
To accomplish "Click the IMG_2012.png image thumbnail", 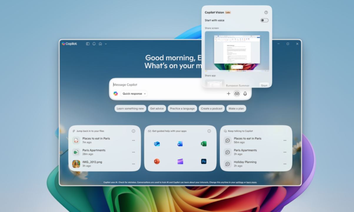I will (76, 164).
